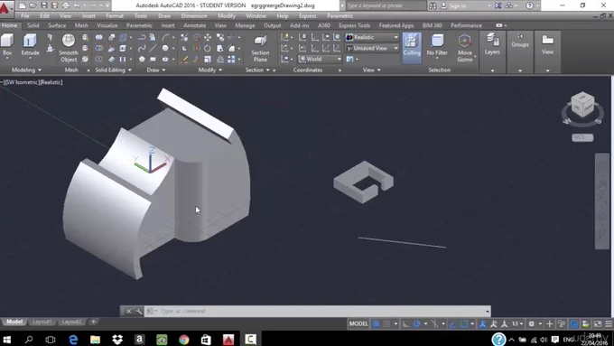Click the Smooth Object mesh tool
The height and width of the screenshot is (346, 614).
tap(69, 48)
